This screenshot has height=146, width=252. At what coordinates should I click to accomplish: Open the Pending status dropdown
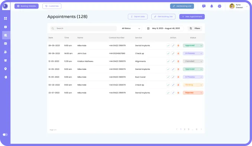[x=193, y=85]
